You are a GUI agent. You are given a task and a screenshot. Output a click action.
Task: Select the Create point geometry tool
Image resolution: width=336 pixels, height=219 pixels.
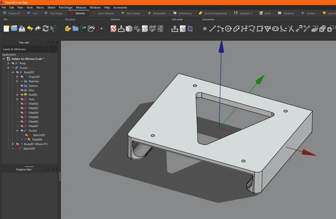point(205,29)
